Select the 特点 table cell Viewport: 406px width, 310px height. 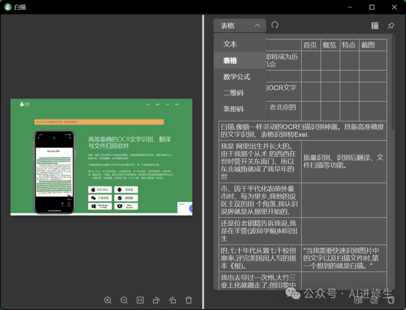tap(350, 45)
